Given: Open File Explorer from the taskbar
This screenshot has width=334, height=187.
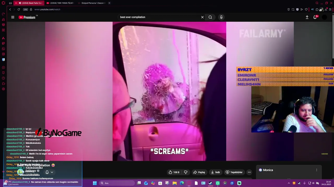Looking at the screenshot, I should point(175,183).
